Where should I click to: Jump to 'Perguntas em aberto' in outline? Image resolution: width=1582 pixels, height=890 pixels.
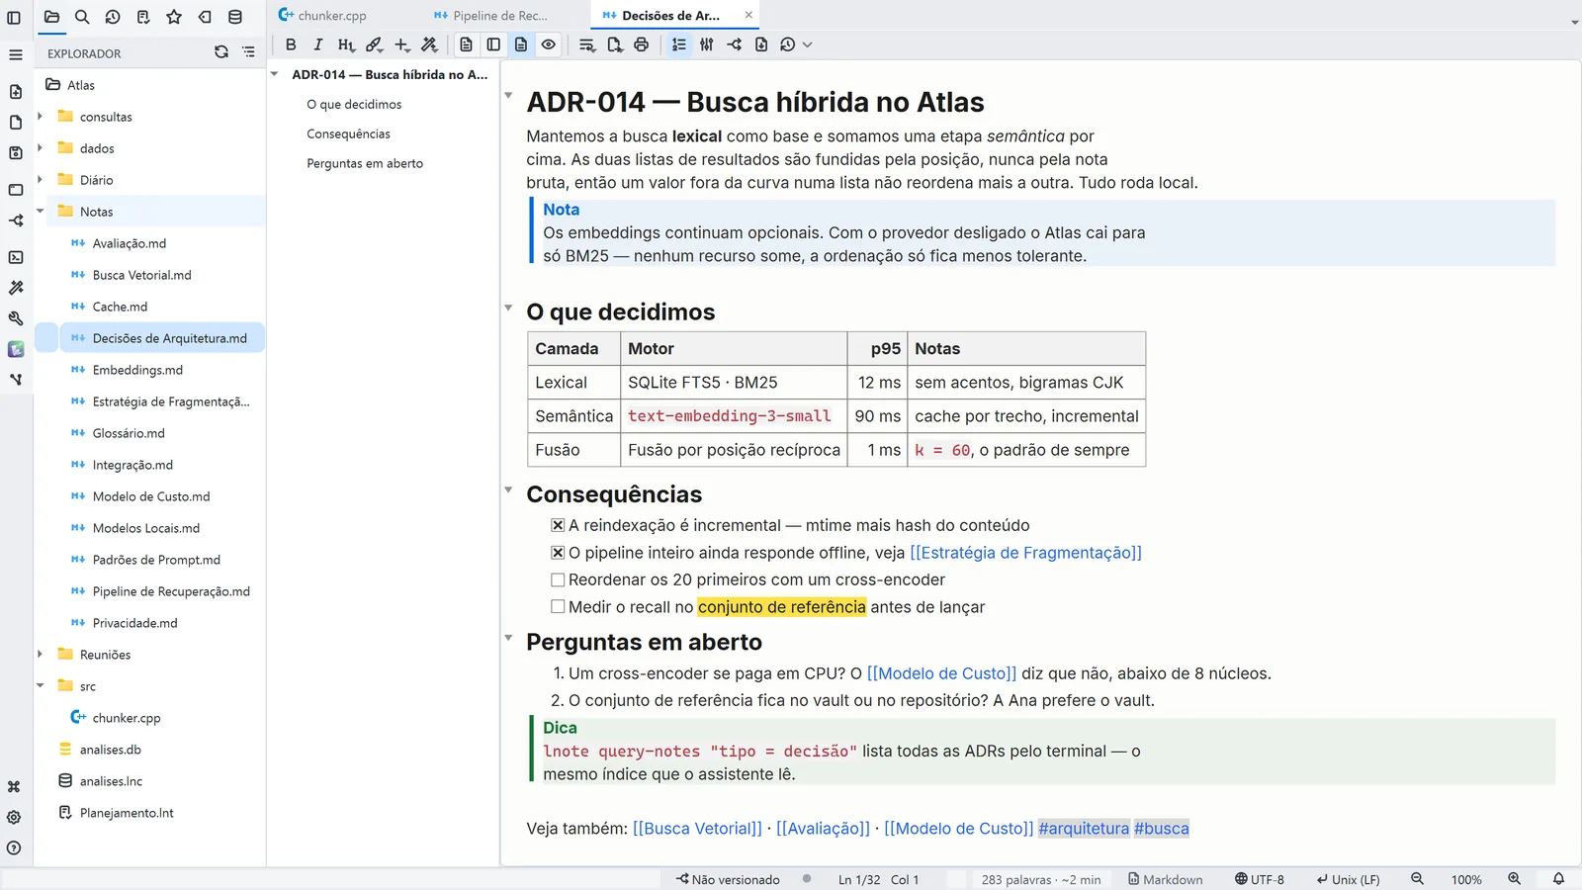(365, 163)
